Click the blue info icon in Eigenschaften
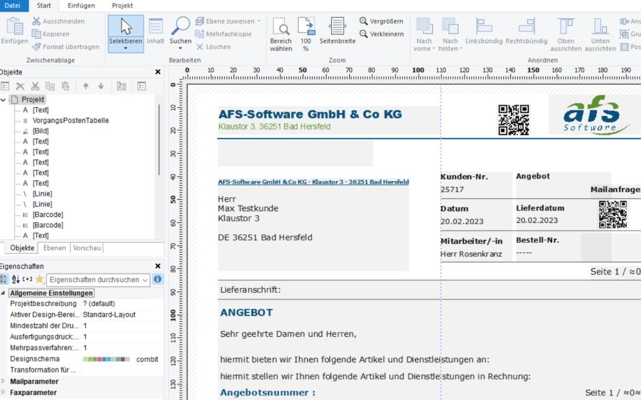The height and width of the screenshot is (400, 641). [x=157, y=279]
